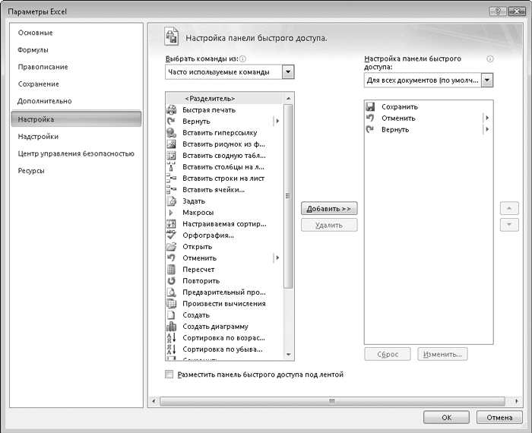Switch to the Сохранение category
The width and height of the screenshot is (532, 433).
(x=39, y=84)
